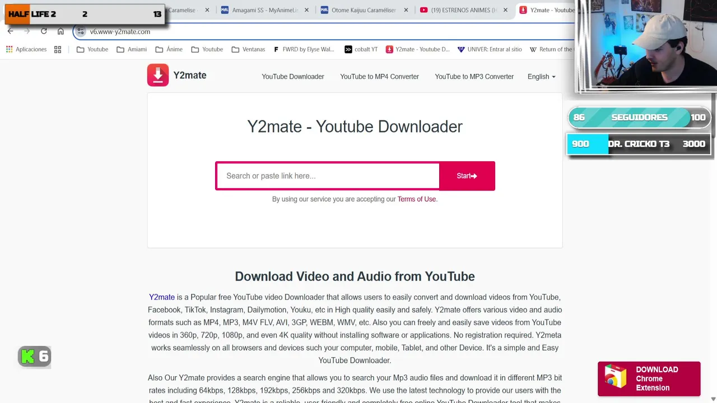This screenshot has height=403, width=717.
Task: Click the SEGUIDORES follower goal bar
Action: click(639, 118)
